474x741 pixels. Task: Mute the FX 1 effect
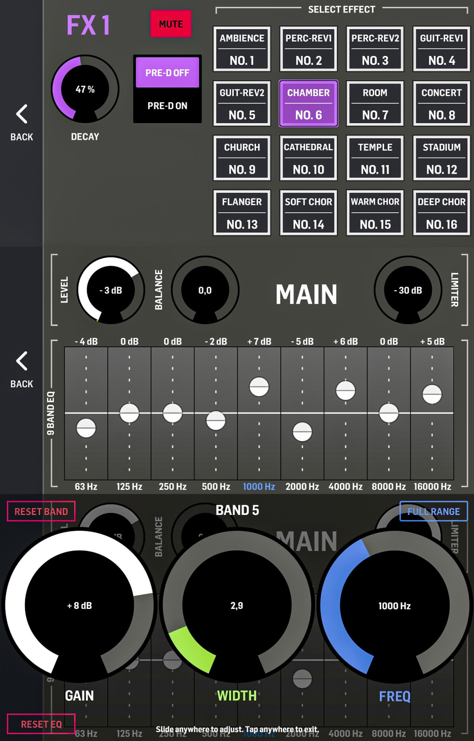pos(171,24)
